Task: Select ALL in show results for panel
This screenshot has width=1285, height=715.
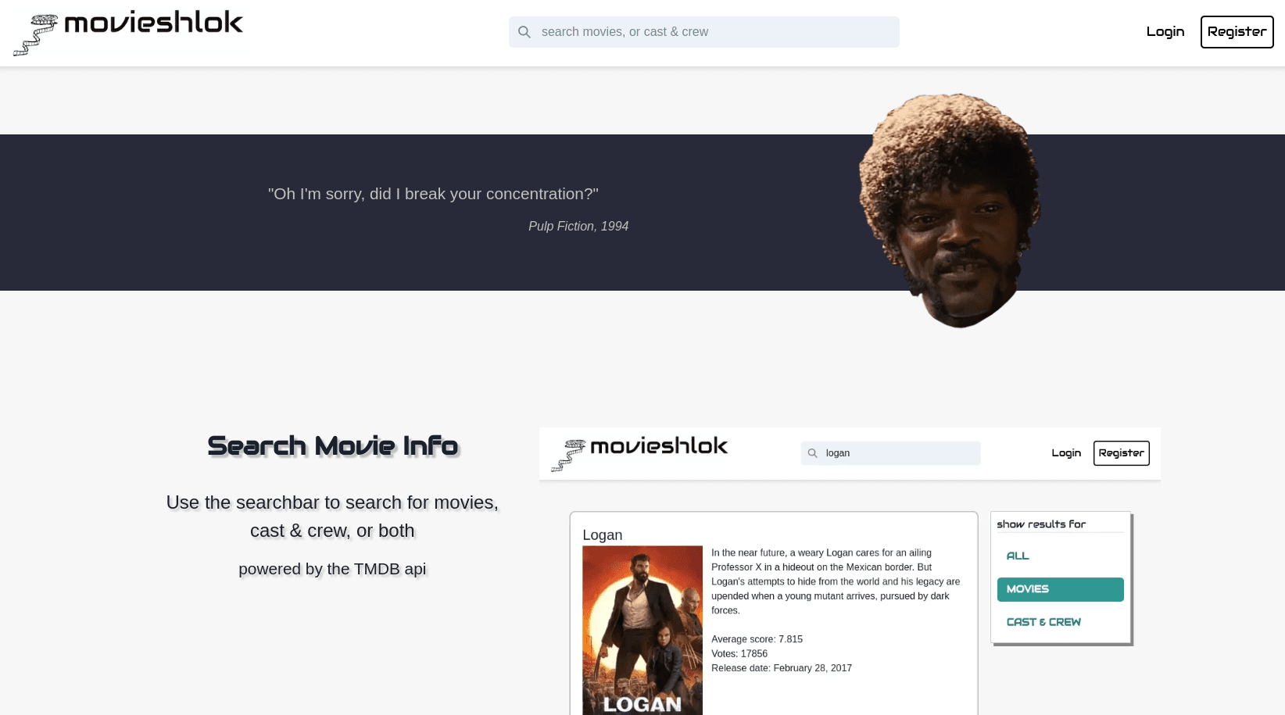Action: (x=1018, y=556)
